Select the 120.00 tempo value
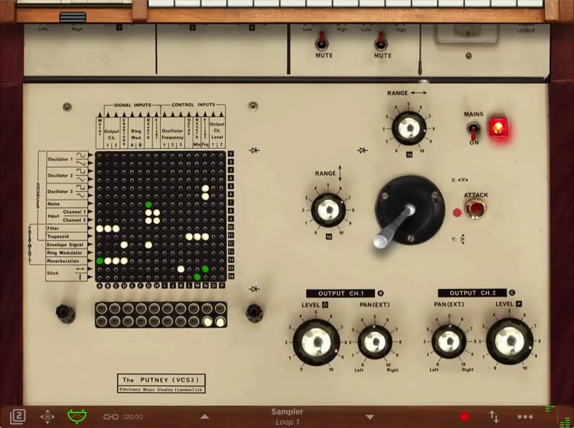 (133, 417)
